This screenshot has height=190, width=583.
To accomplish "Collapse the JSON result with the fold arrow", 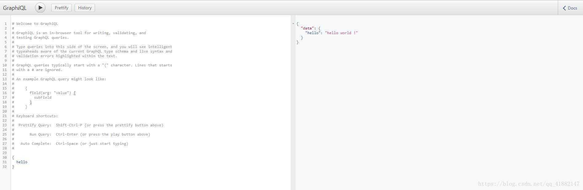I will [x=293, y=24].
